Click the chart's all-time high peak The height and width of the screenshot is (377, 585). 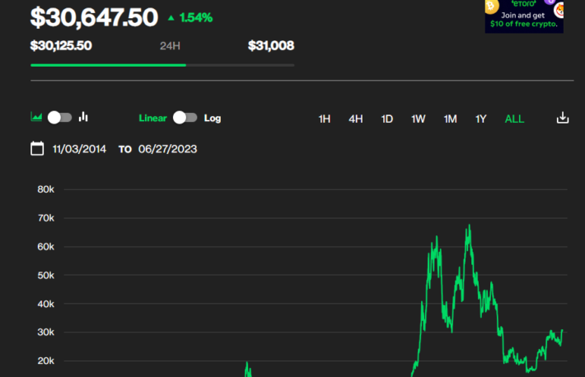click(470, 226)
